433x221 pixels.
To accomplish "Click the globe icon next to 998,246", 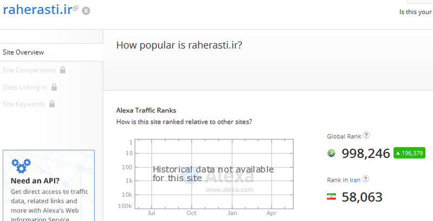I will click(x=331, y=153).
